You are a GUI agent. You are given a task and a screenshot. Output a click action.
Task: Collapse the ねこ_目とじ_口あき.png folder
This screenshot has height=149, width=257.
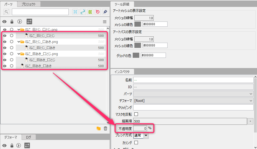(19, 42)
